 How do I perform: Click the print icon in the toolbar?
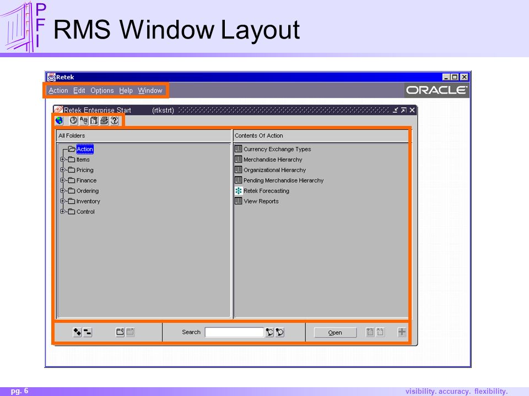104,120
